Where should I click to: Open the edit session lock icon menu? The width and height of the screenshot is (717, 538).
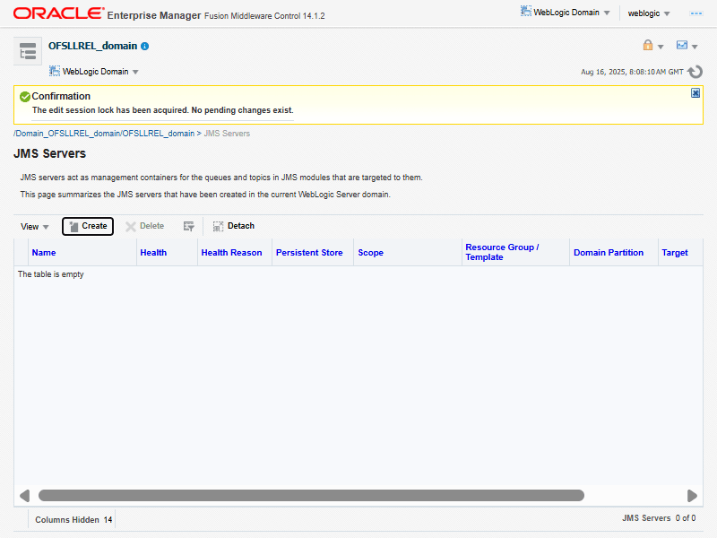(x=653, y=46)
